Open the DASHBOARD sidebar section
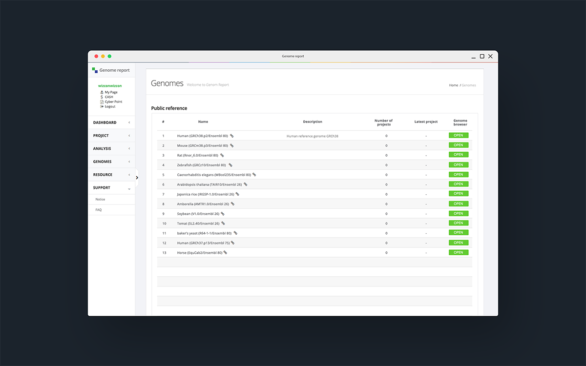Viewport: 586px width, 366px height. click(x=111, y=122)
